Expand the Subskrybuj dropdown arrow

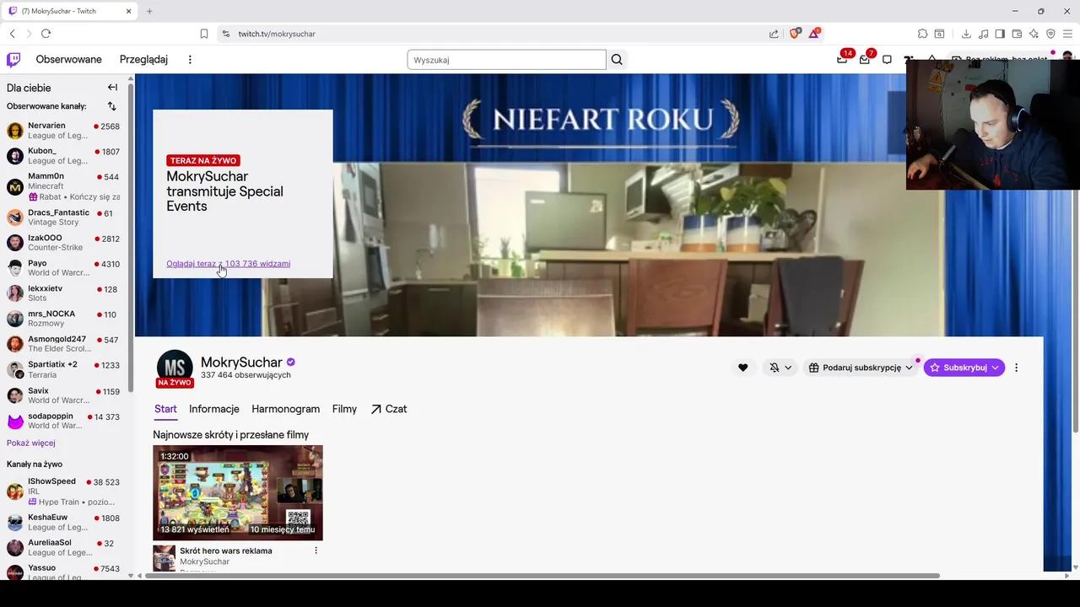[996, 368]
